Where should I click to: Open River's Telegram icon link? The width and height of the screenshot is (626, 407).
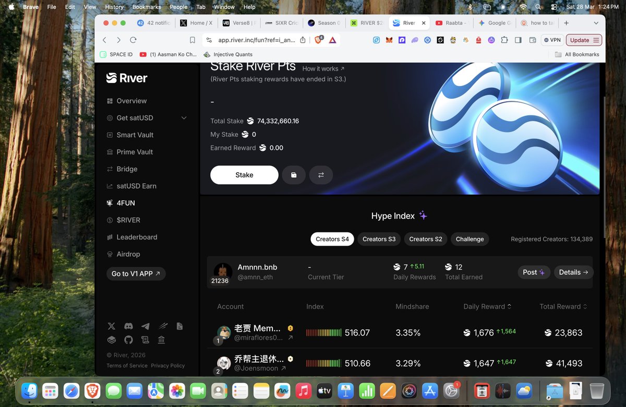pyautogui.click(x=146, y=326)
